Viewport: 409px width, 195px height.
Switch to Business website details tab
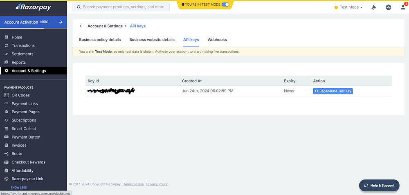tap(152, 40)
